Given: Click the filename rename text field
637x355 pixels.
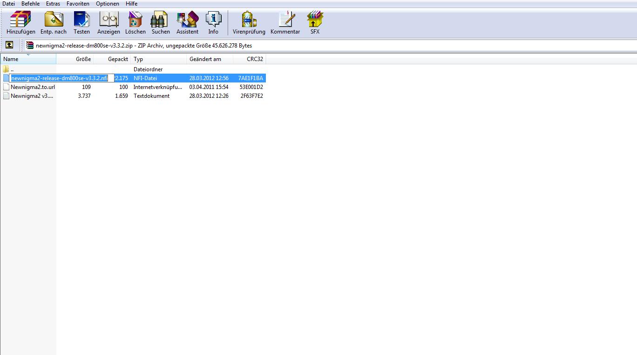Looking at the screenshot, I should pos(60,78).
